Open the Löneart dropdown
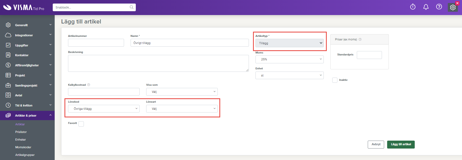The height and width of the screenshot is (160, 462). click(182, 109)
